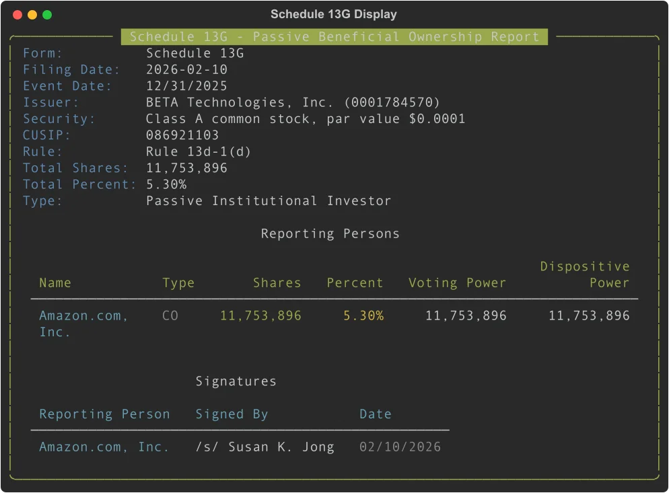Select the signature date '02/10/2026'

click(400, 447)
